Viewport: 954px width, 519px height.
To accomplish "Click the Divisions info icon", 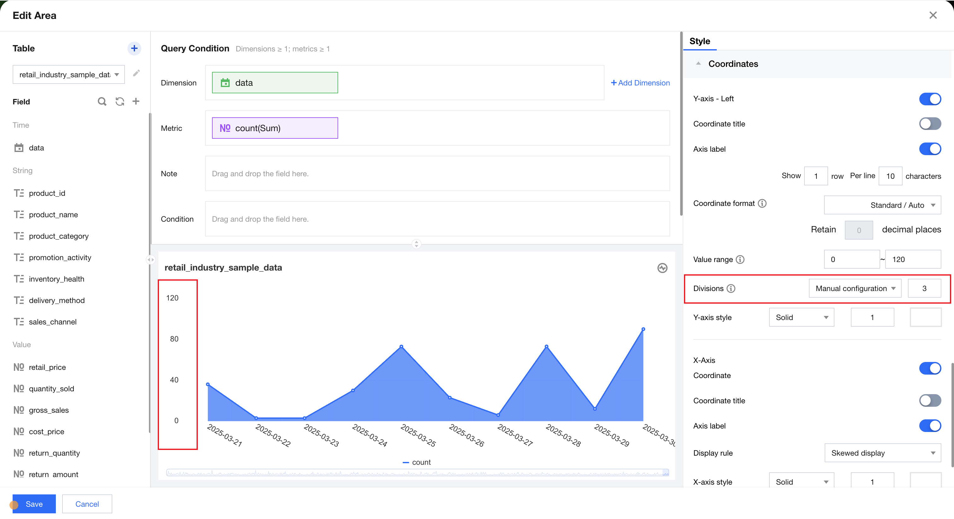I will (x=731, y=289).
